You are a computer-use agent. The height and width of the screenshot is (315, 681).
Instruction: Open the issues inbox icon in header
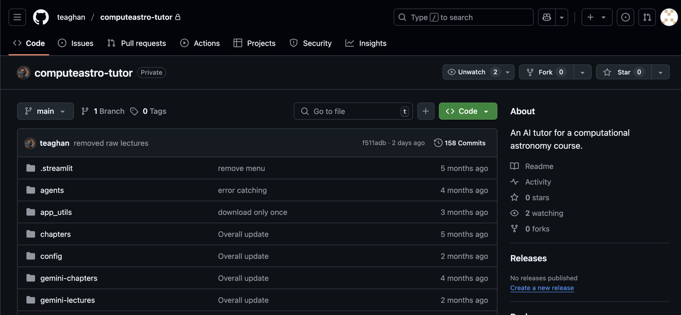(x=625, y=17)
